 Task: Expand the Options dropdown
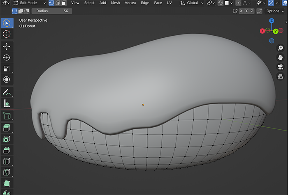click(x=275, y=11)
